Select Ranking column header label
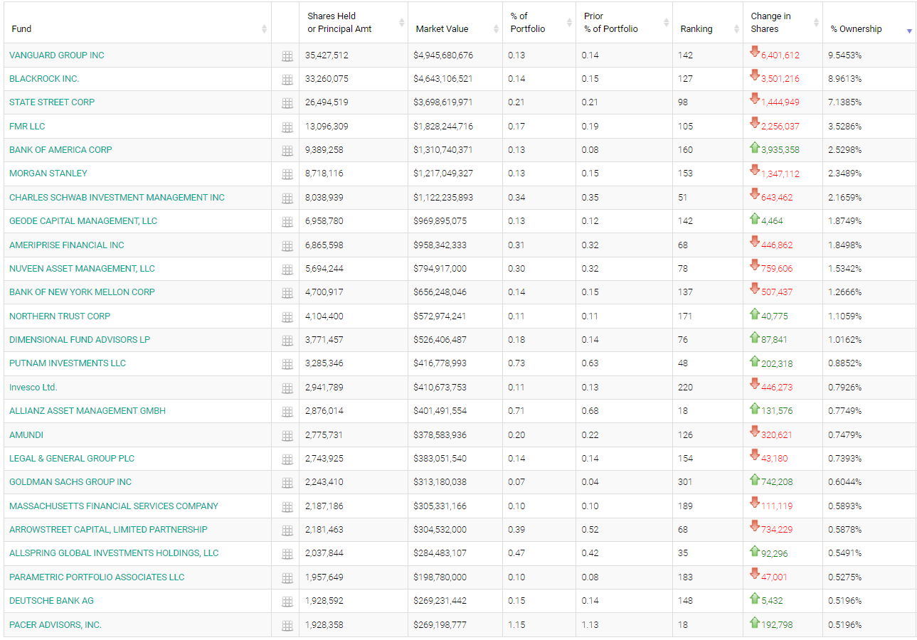 (x=696, y=29)
